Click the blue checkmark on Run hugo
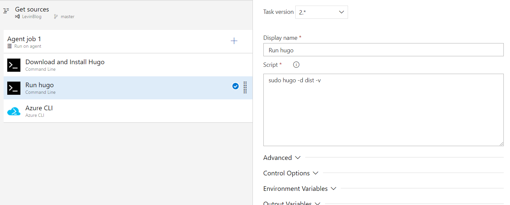Screen dimensions: 510x205 click(x=235, y=86)
